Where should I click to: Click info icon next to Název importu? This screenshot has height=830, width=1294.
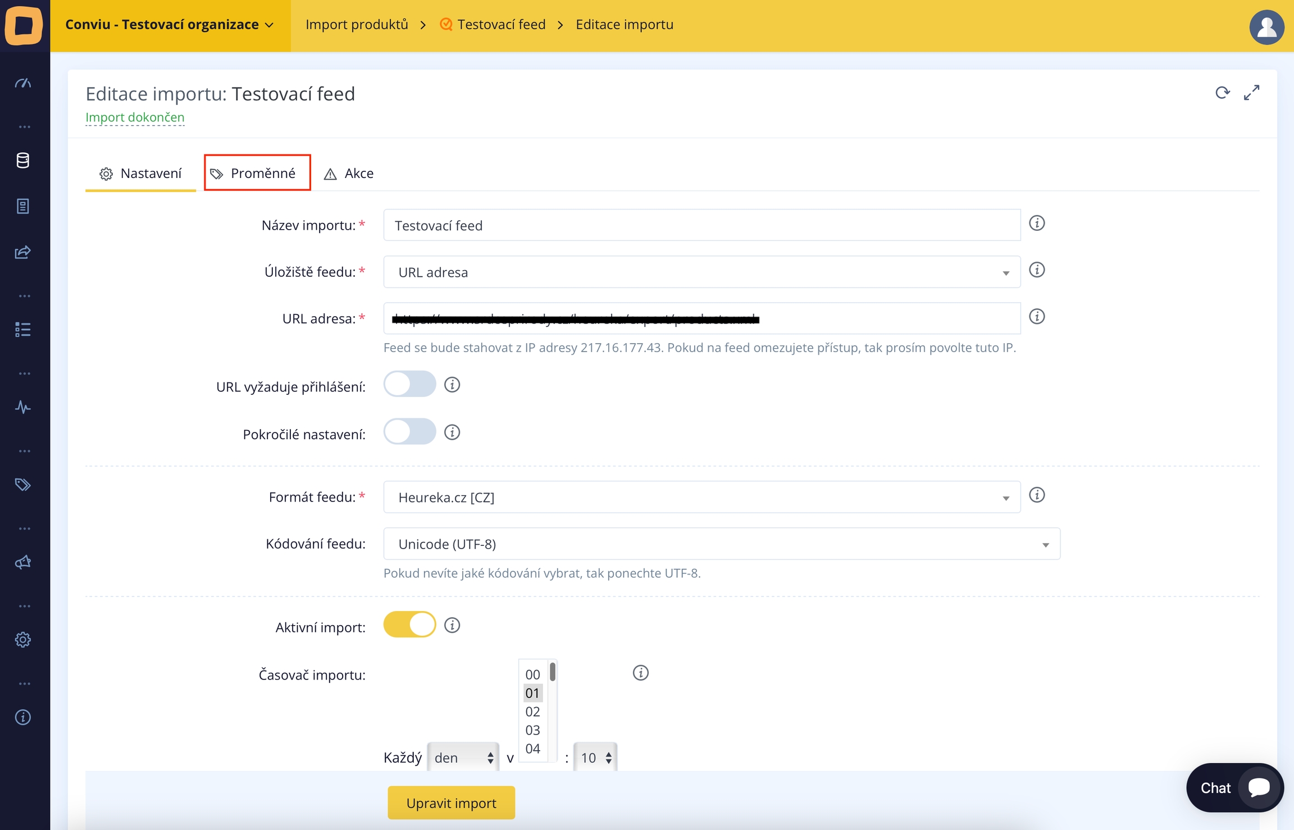pos(1037,224)
